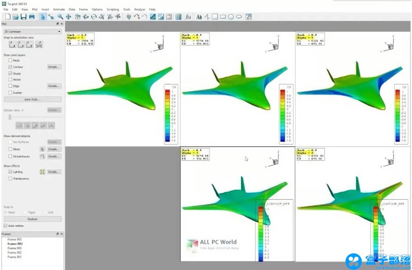Click the New layout blank page icon
The image size is (412, 270).
pos(7,17)
